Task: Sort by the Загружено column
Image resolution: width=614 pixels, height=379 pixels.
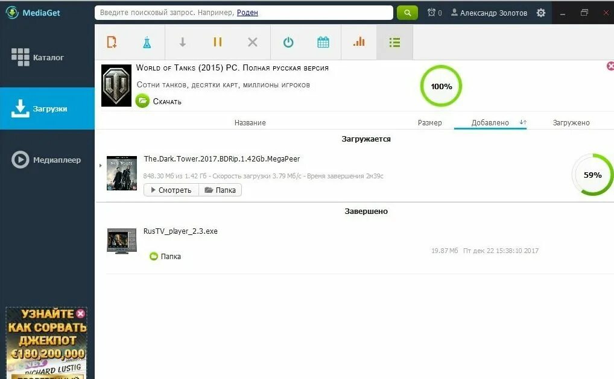Action: point(571,123)
